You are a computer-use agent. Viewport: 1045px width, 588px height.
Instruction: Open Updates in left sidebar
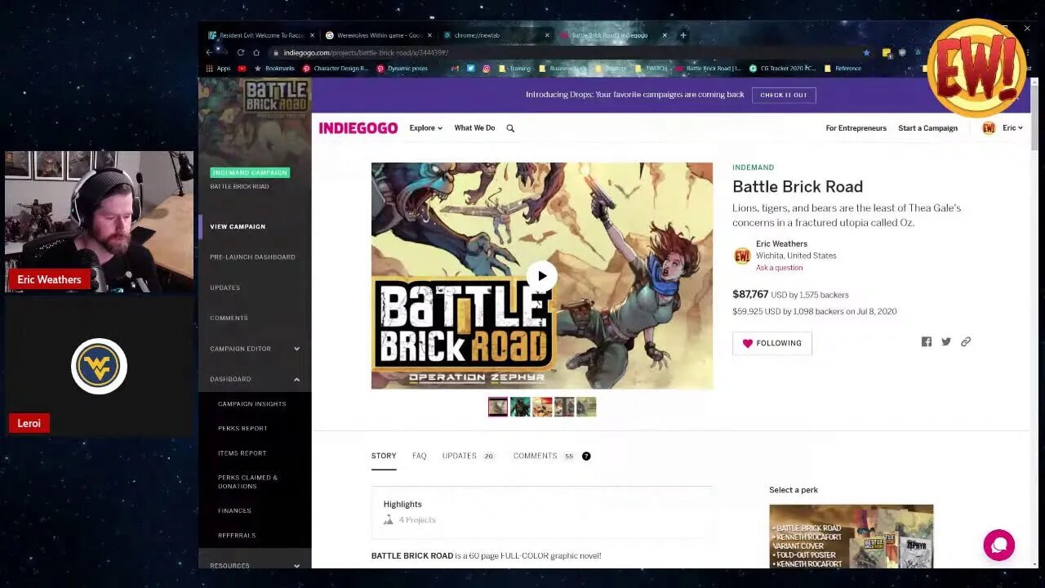pyautogui.click(x=225, y=287)
